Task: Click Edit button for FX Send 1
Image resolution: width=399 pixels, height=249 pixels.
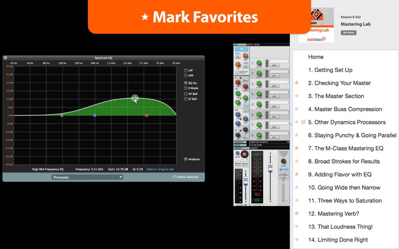Action: coord(274,66)
